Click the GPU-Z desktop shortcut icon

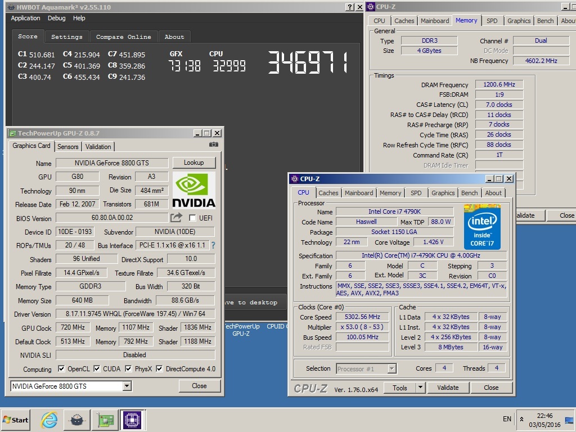241,330
